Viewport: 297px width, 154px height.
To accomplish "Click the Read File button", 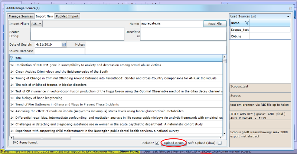I will coord(215,24).
